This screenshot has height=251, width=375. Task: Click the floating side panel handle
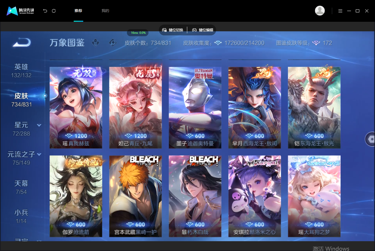pyautogui.click(x=370, y=139)
